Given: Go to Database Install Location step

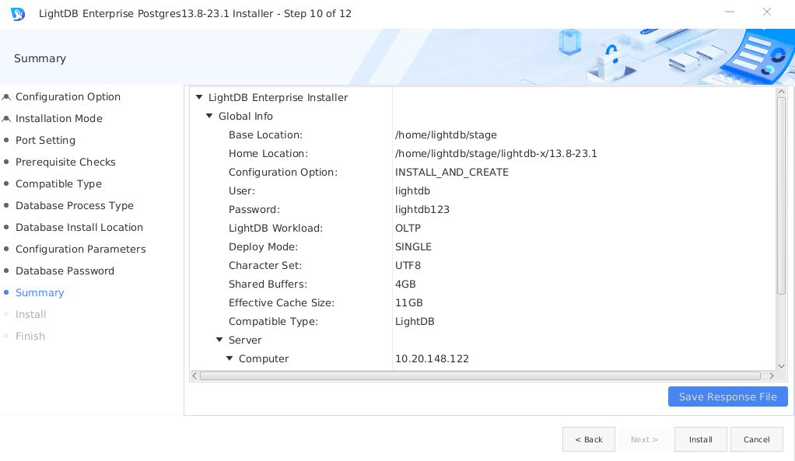Looking at the screenshot, I should pyautogui.click(x=79, y=228).
